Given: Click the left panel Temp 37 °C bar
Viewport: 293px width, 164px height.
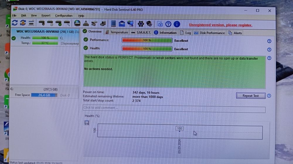Looking at the screenshot, I should (45, 43).
